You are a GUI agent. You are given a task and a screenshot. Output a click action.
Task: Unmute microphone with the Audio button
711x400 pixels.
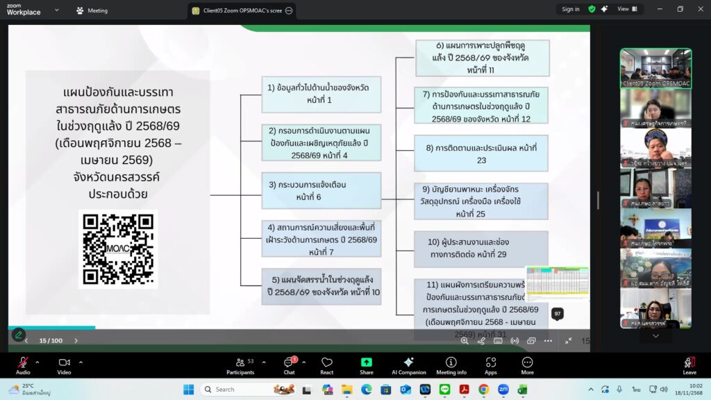pyautogui.click(x=23, y=364)
